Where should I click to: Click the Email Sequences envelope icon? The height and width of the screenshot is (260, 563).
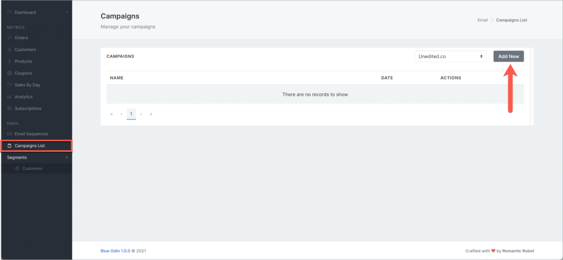point(9,134)
